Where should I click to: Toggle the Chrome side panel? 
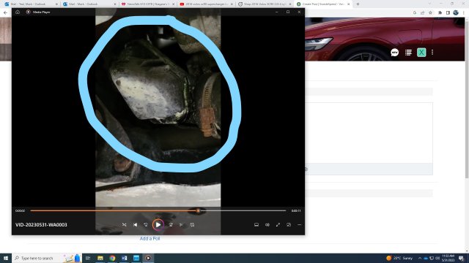(x=448, y=13)
